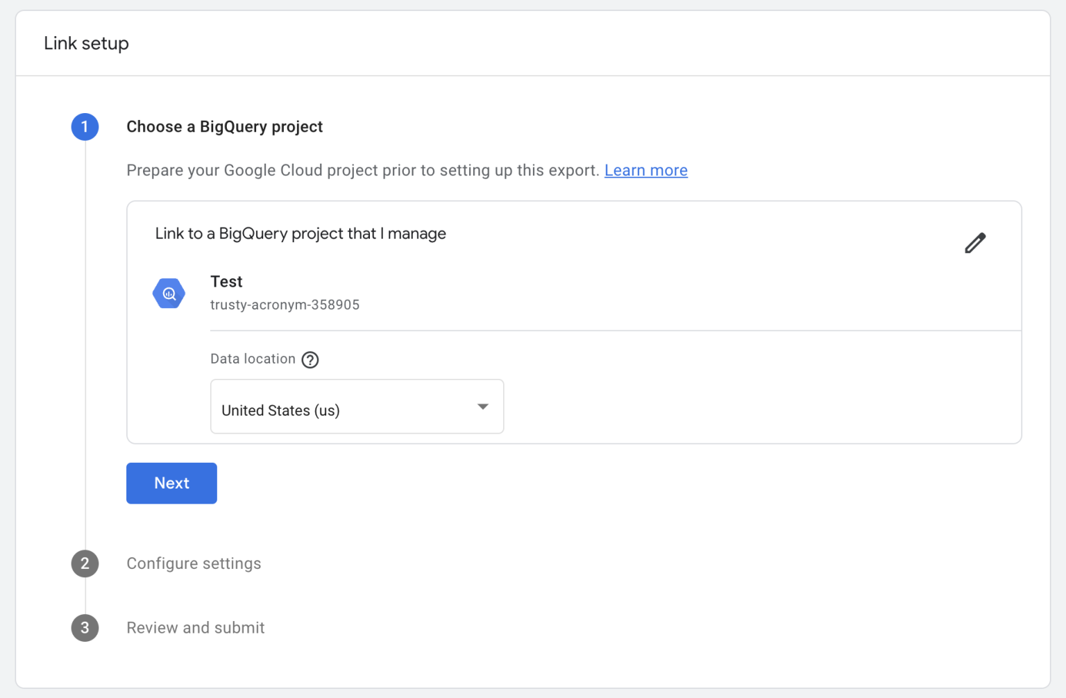Click the step 1 number circle
The image size is (1066, 698).
85,127
